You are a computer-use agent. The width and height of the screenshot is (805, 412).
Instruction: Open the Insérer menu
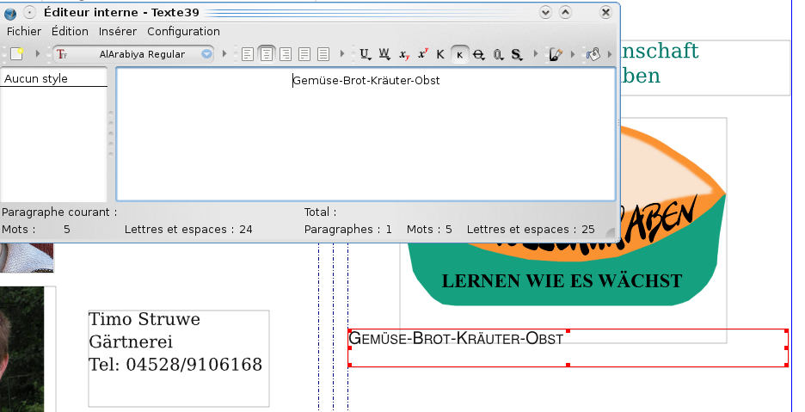[x=118, y=31]
